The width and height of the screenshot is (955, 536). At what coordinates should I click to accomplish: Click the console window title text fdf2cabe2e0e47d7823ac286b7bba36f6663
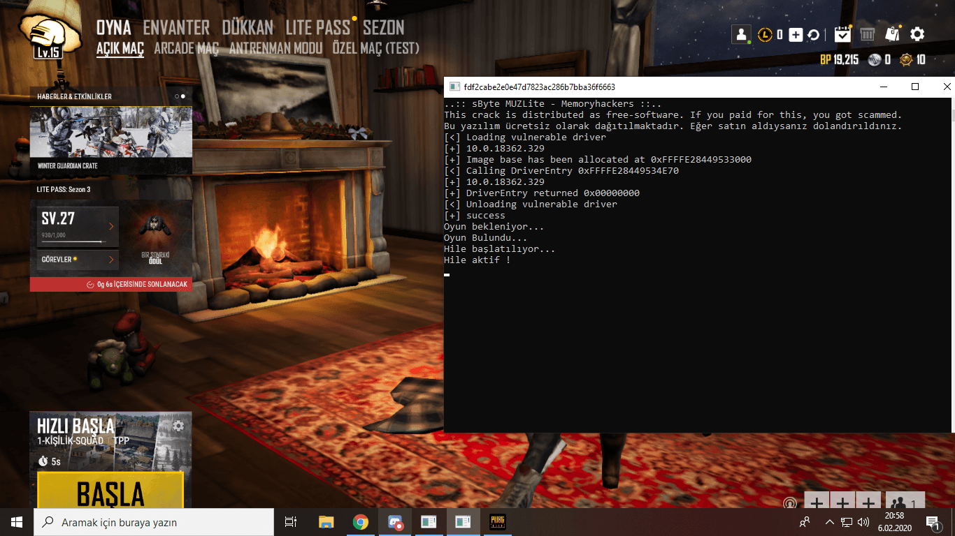tap(539, 87)
